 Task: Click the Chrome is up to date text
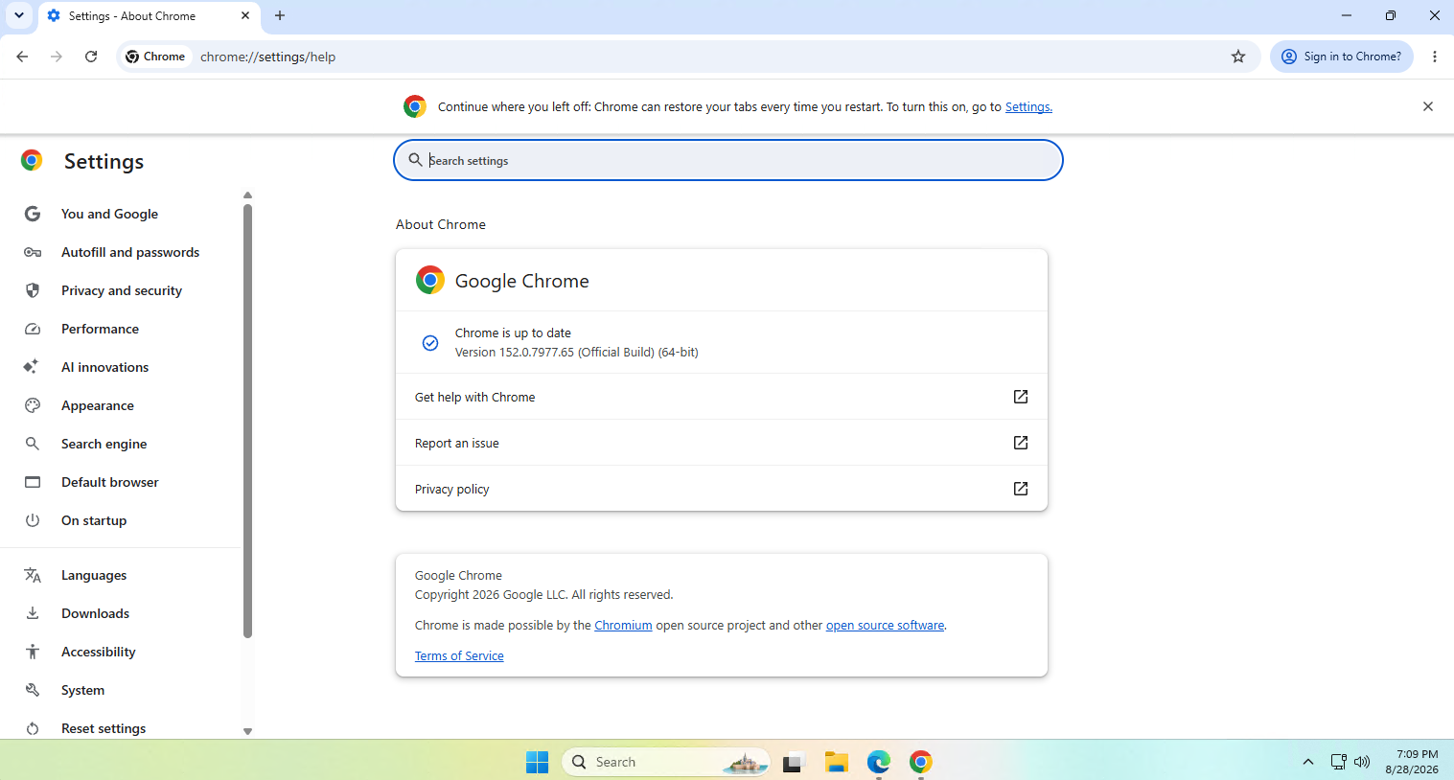click(x=513, y=333)
